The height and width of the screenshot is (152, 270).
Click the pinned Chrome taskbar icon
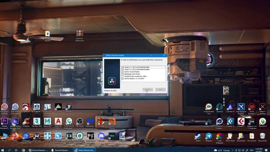(x=23, y=150)
